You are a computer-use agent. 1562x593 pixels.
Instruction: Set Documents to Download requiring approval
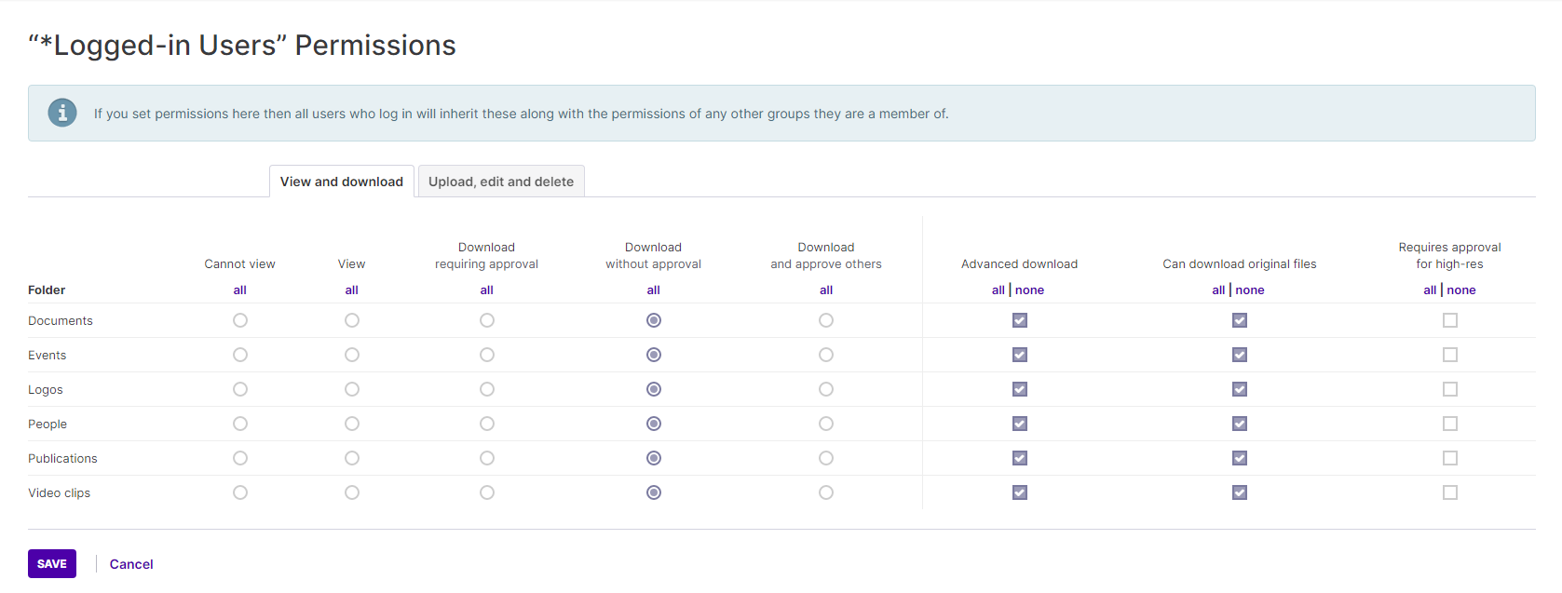click(487, 320)
